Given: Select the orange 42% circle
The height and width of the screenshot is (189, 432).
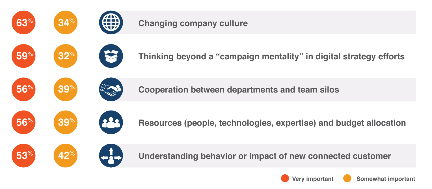Looking at the screenshot, I should pyautogui.click(x=66, y=156).
